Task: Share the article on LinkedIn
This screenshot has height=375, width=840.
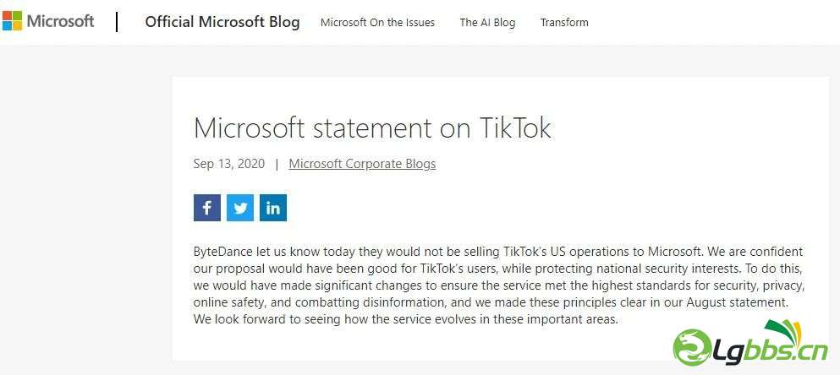Action: [273, 208]
